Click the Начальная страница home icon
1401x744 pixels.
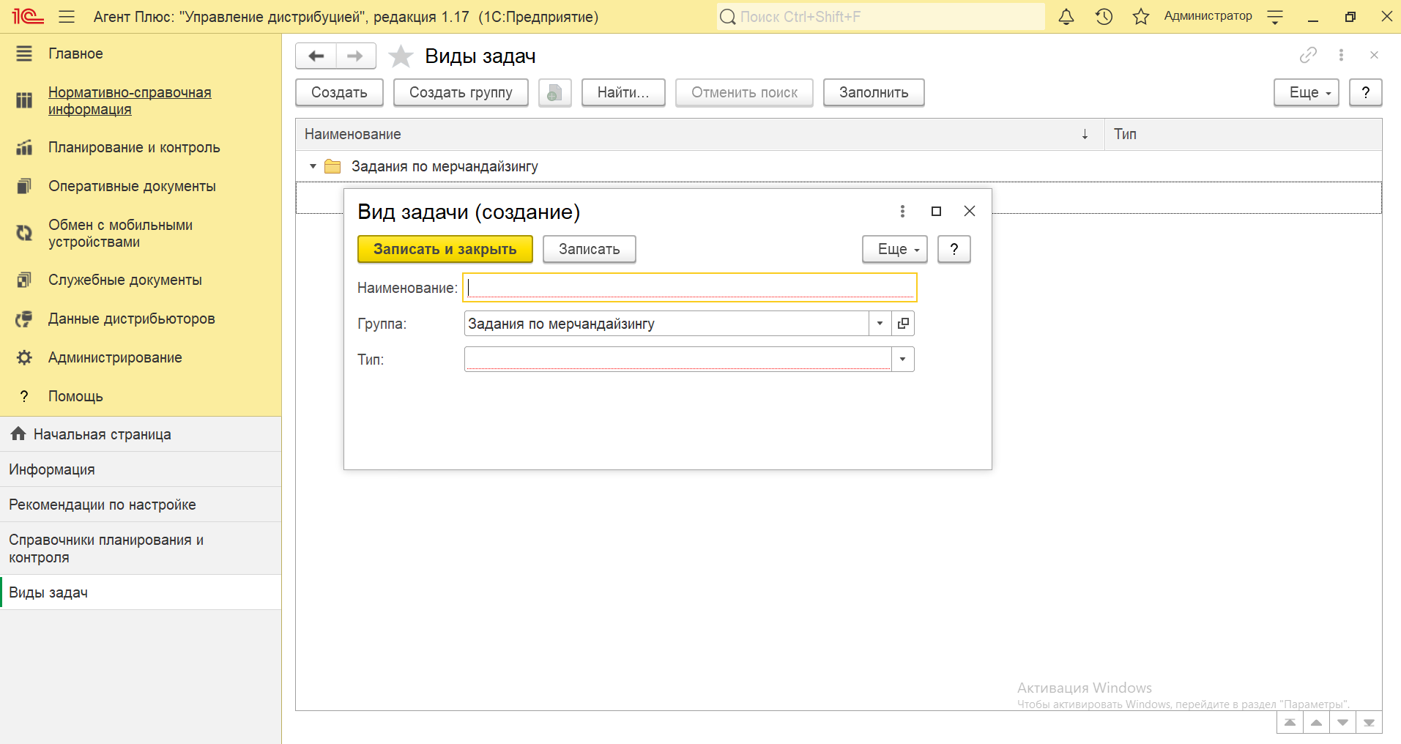coord(18,434)
